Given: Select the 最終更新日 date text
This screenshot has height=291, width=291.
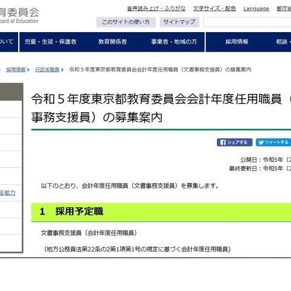Looking at the screenshot, I should pyautogui.click(x=260, y=168).
